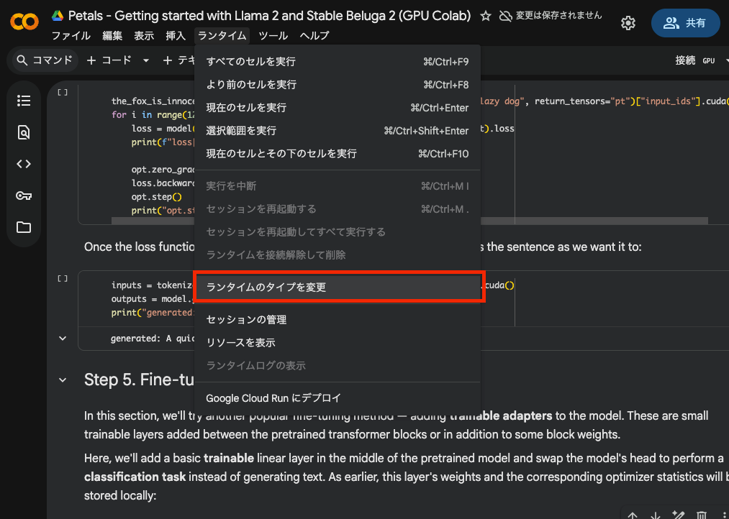This screenshot has height=519, width=729.
Task: Run the cell containing the training loop
Action: (63, 92)
